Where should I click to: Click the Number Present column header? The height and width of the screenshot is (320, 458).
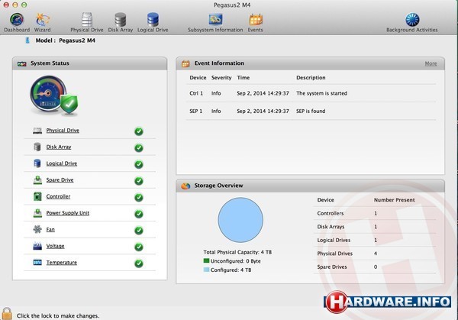(x=394, y=200)
